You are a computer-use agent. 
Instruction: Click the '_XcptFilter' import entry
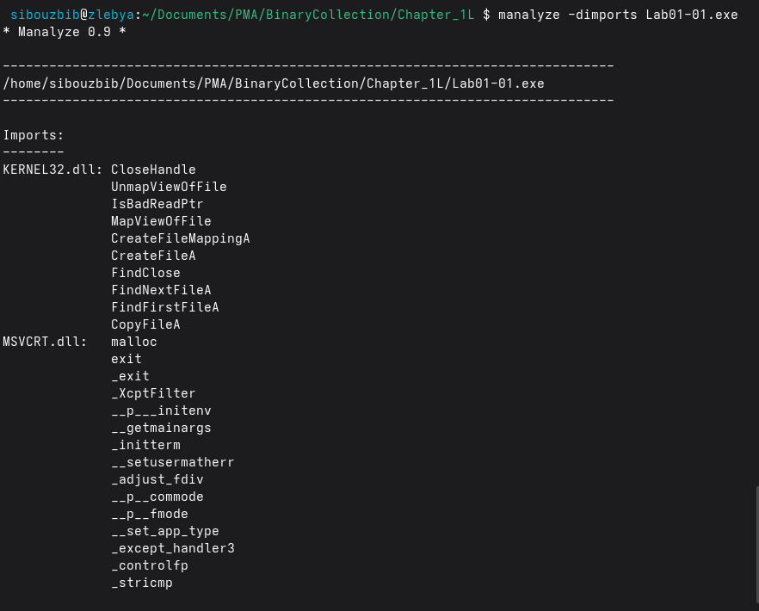[153, 393]
